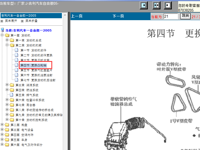Click page icon of 第四节 更换凸轮轴
This screenshot has height=150, width=200.
click(x=17, y=65)
